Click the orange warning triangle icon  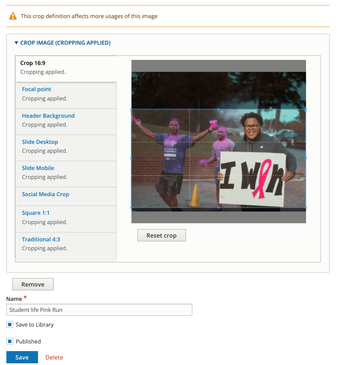click(13, 16)
